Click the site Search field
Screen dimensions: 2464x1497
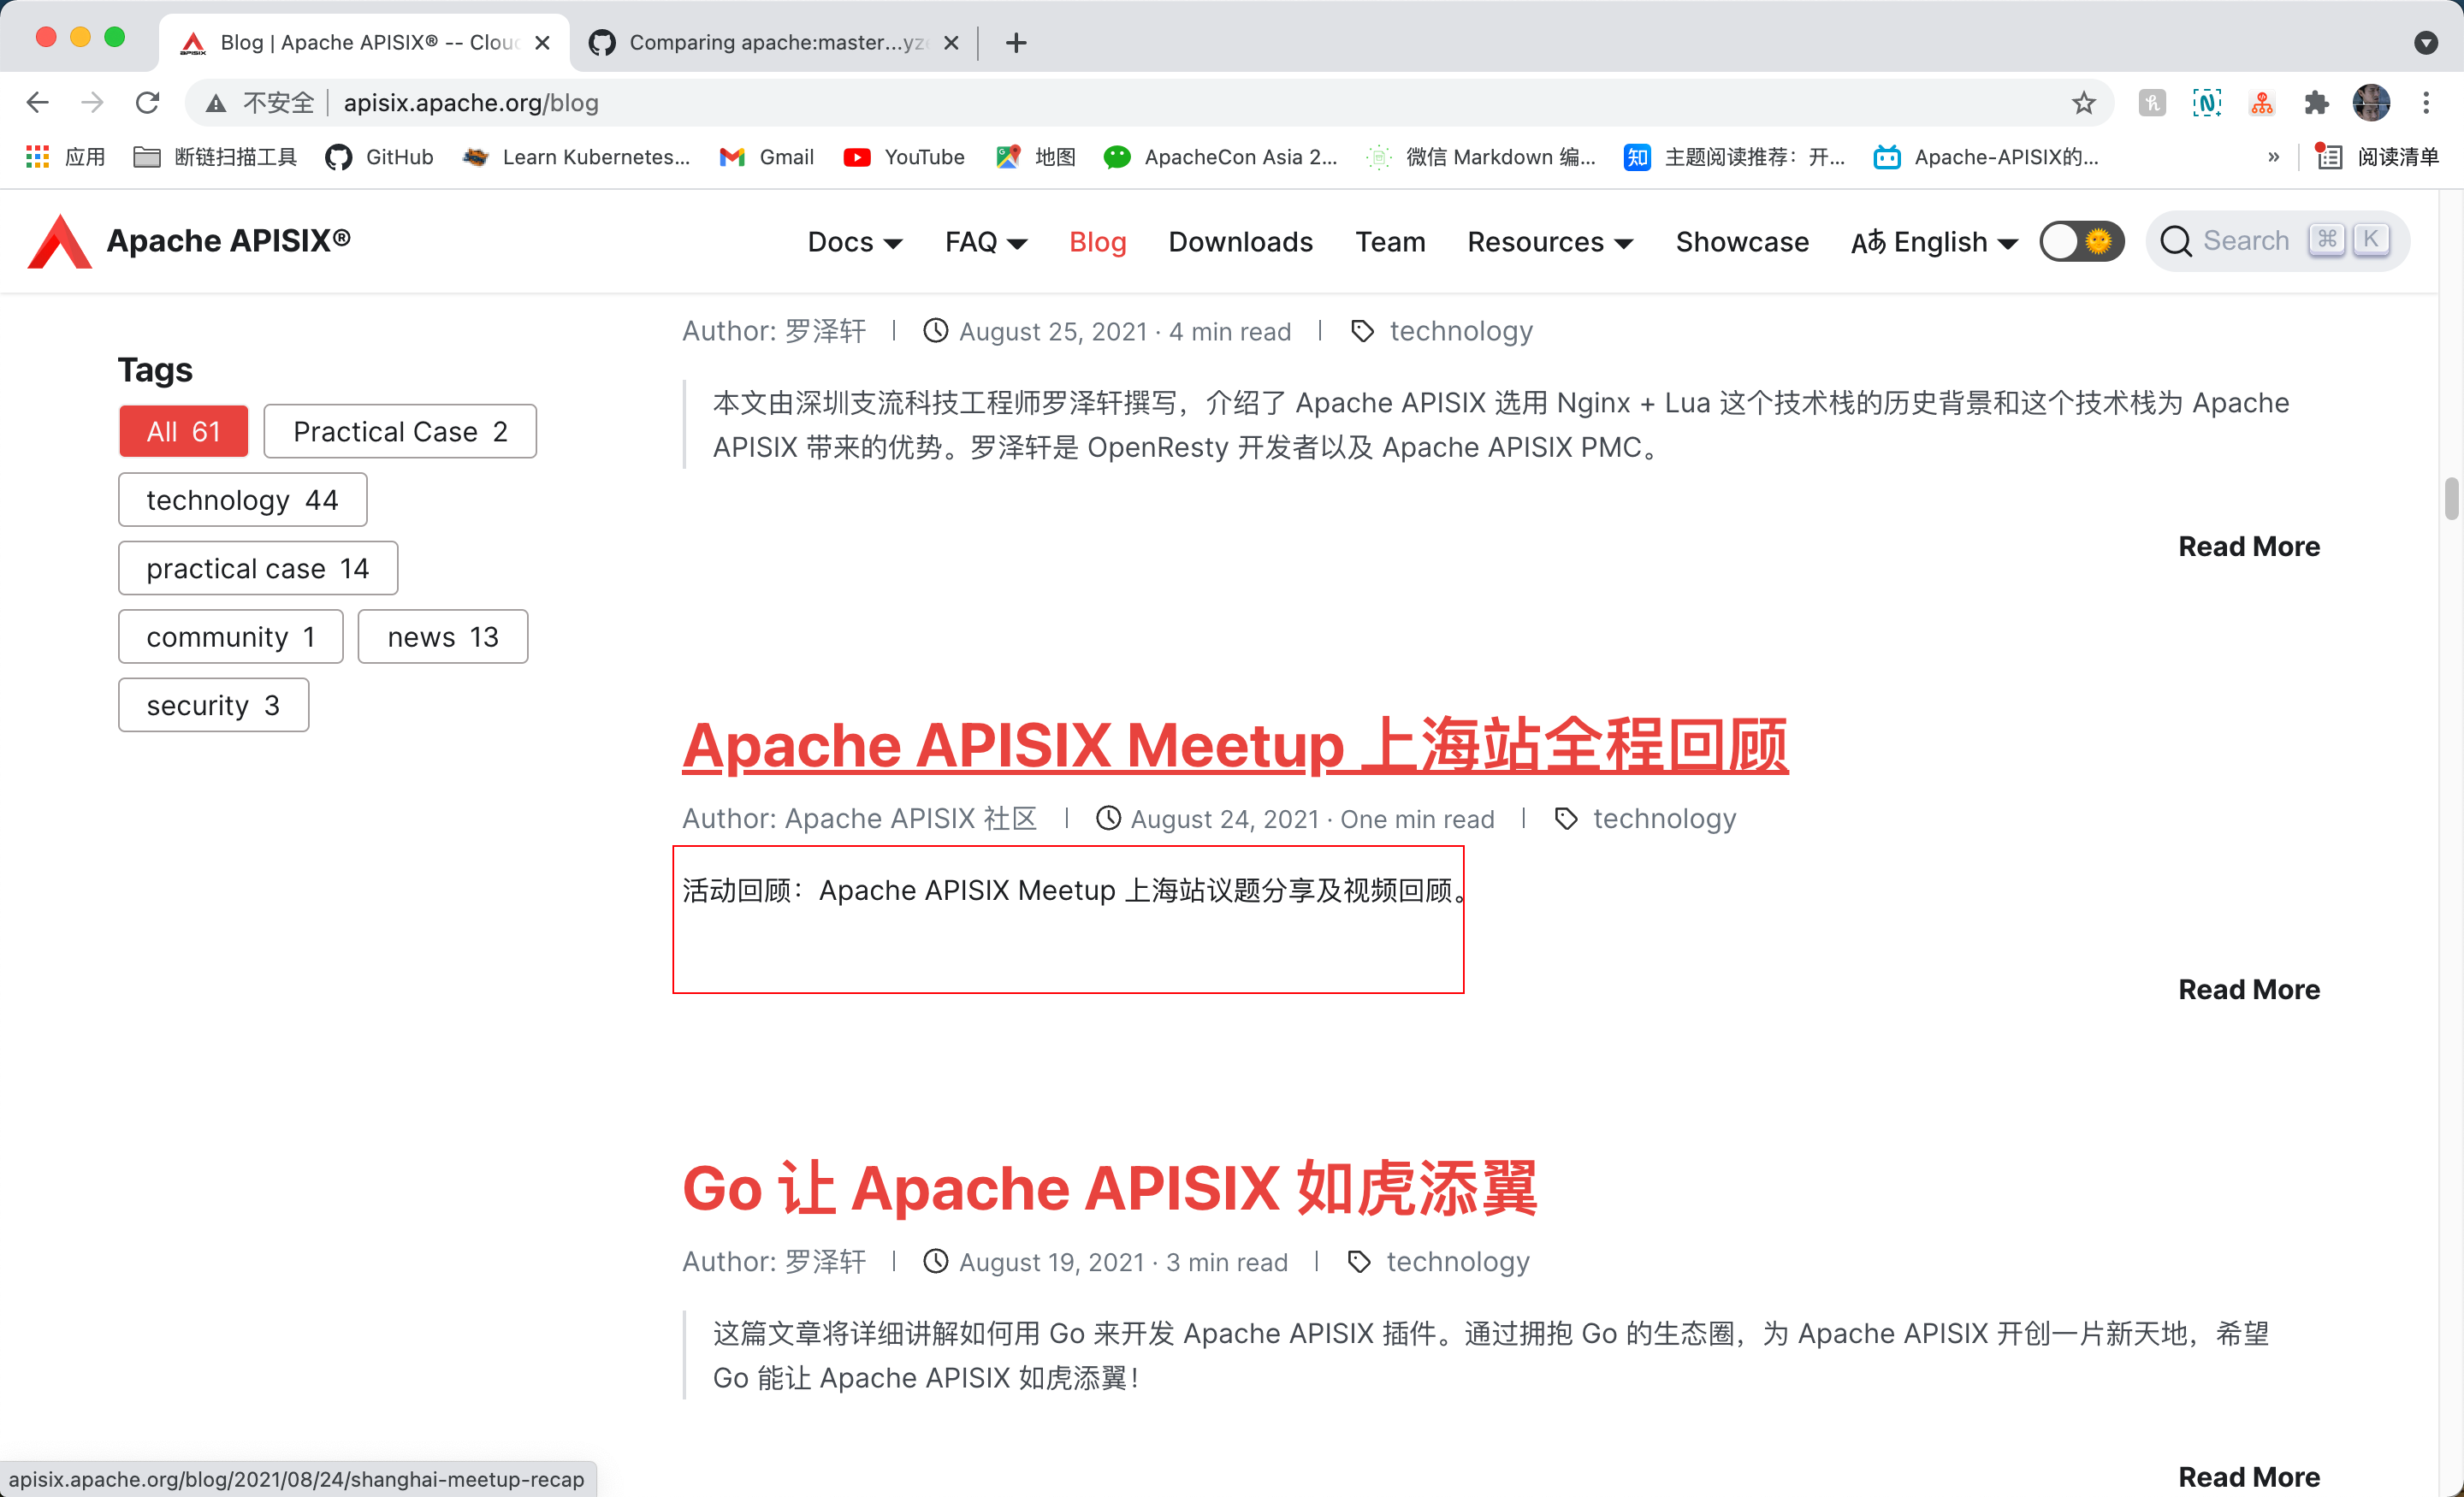coord(2244,241)
